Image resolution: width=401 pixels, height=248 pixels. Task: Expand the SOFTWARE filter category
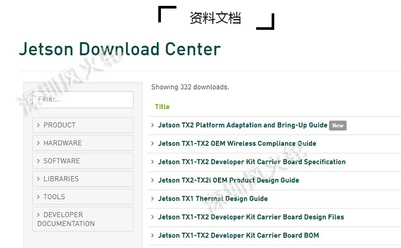point(83,161)
